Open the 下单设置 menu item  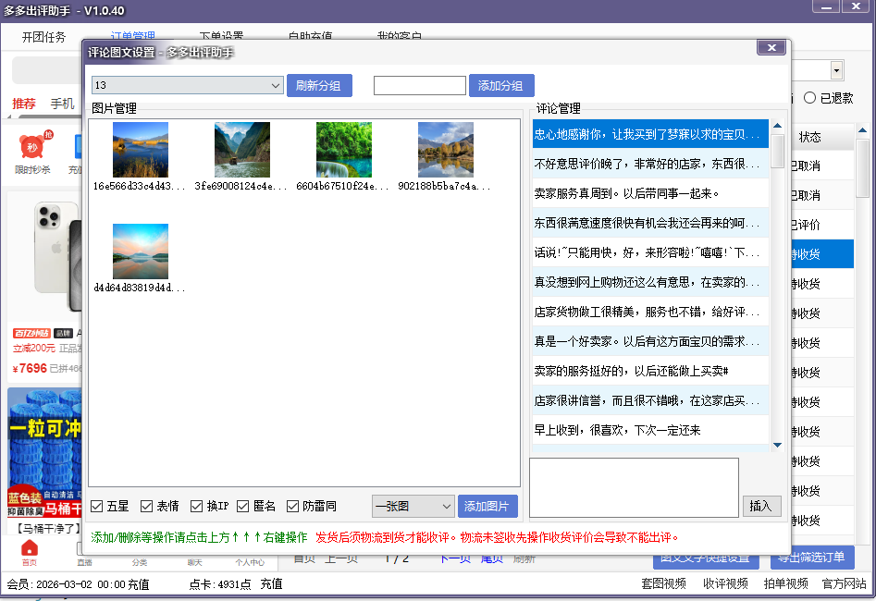point(219,35)
